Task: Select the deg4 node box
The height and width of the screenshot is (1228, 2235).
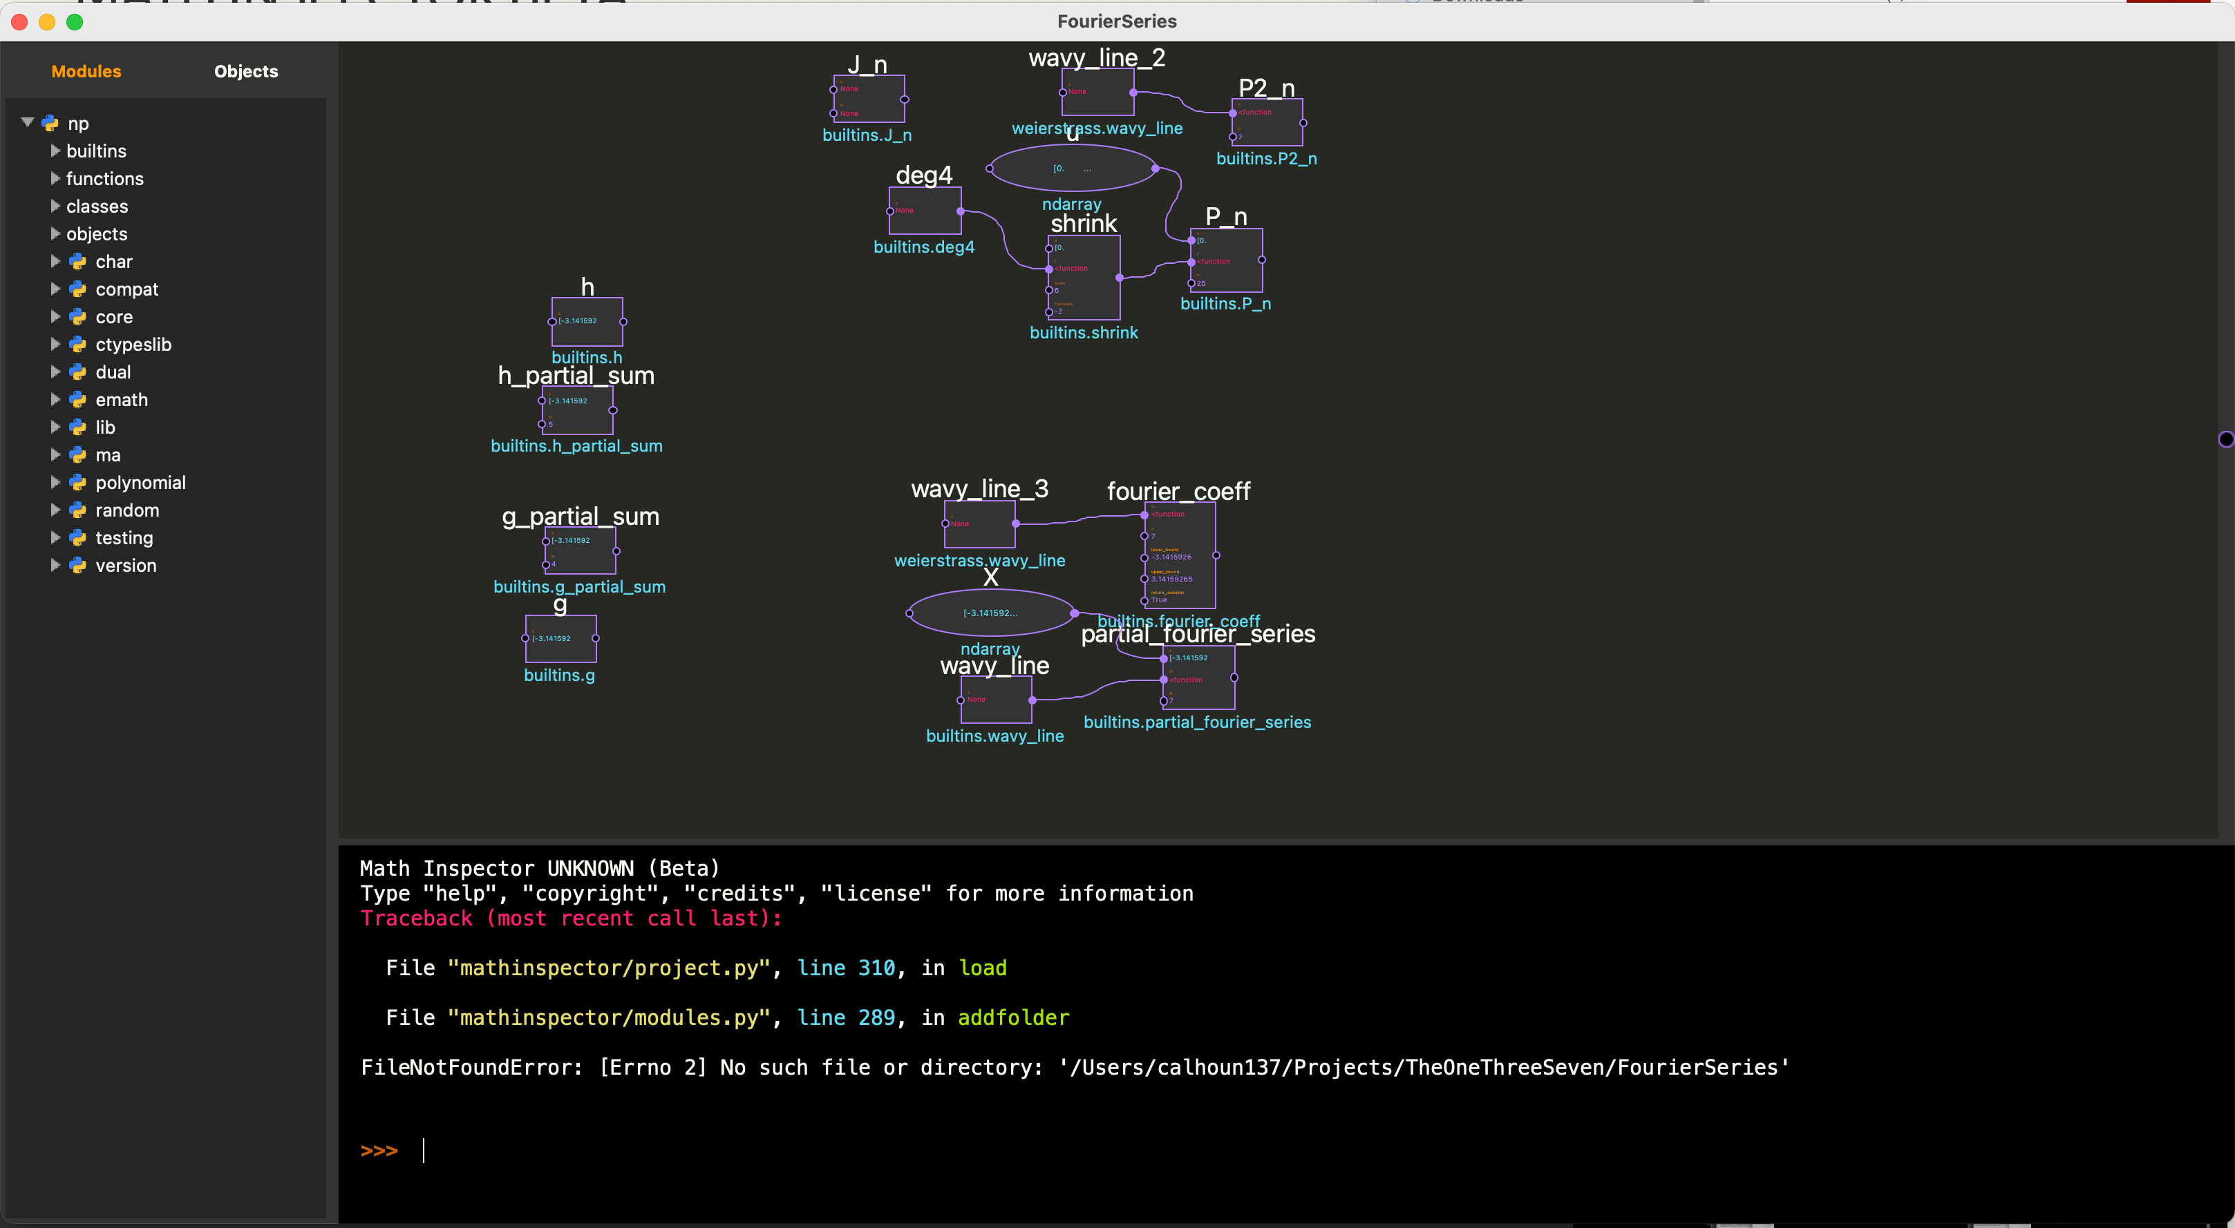Action: tap(925, 211)
